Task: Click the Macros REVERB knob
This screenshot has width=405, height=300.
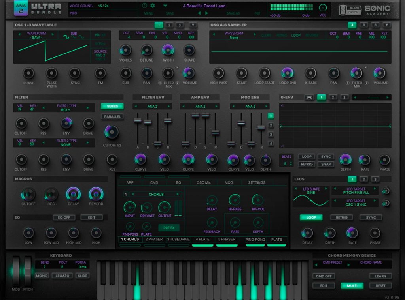Action: point(96,194)
